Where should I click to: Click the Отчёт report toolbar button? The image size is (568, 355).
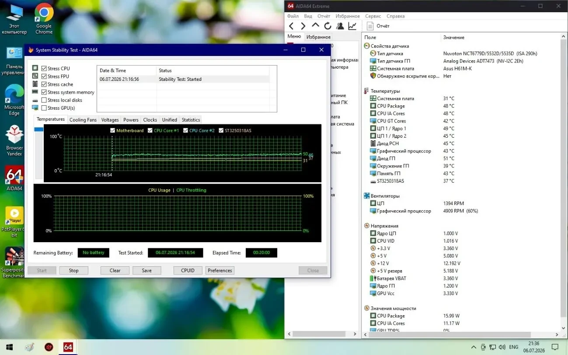coord(378,26)
